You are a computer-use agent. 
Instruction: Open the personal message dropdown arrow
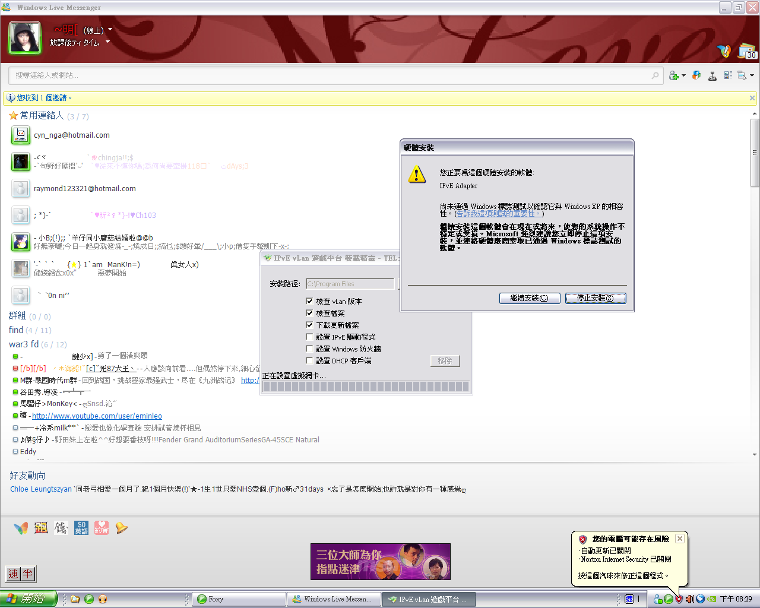(x=107, y=42)
